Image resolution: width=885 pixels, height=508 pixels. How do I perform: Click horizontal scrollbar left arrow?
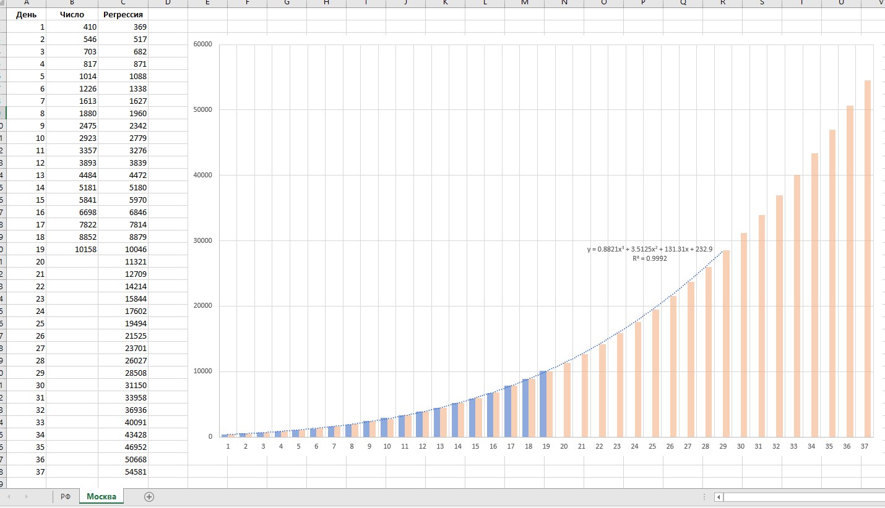tap(719, 497)
